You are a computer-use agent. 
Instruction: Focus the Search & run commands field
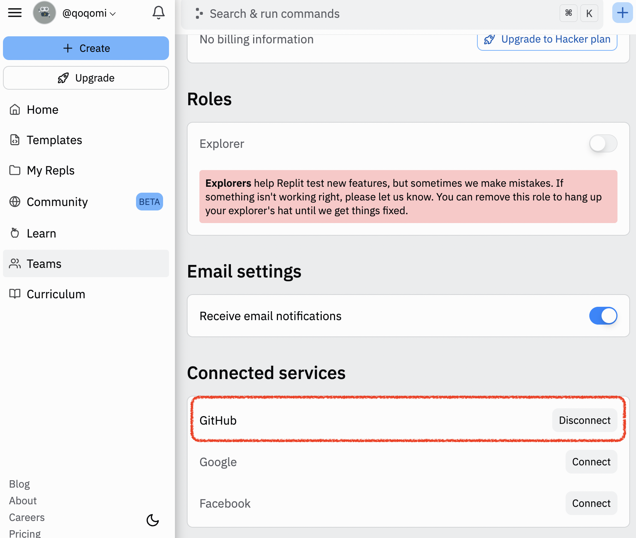[x=392, y=14]
